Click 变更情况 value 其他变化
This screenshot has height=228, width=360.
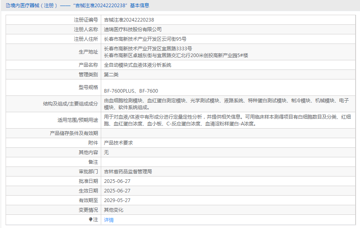click(x=114, y=210)
